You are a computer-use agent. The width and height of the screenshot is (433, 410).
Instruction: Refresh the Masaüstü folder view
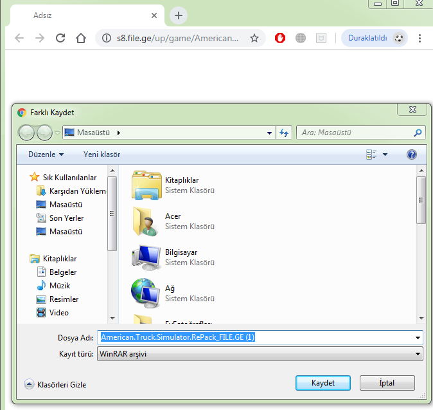283,133
